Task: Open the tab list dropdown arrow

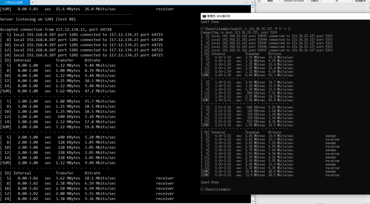Action: (x=252, y=2)
